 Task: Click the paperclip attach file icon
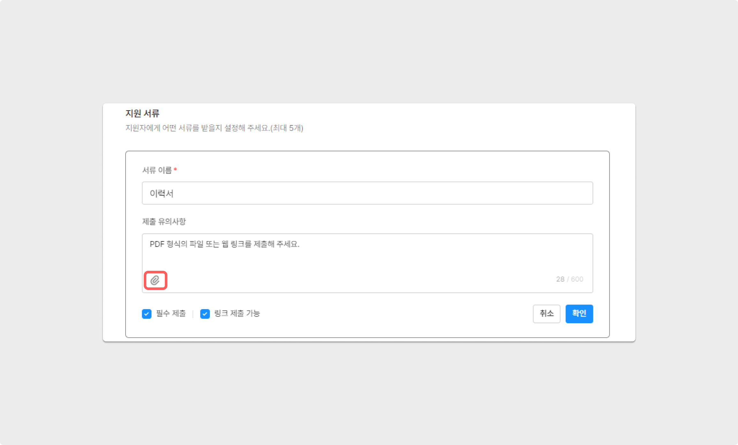[155, 280]
